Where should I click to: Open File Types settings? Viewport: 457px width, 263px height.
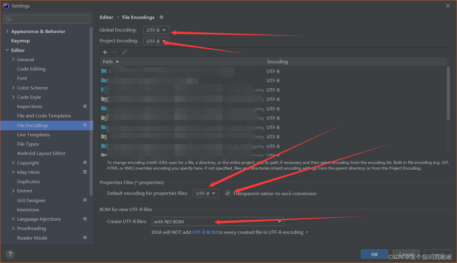click(x=28, y=144)
